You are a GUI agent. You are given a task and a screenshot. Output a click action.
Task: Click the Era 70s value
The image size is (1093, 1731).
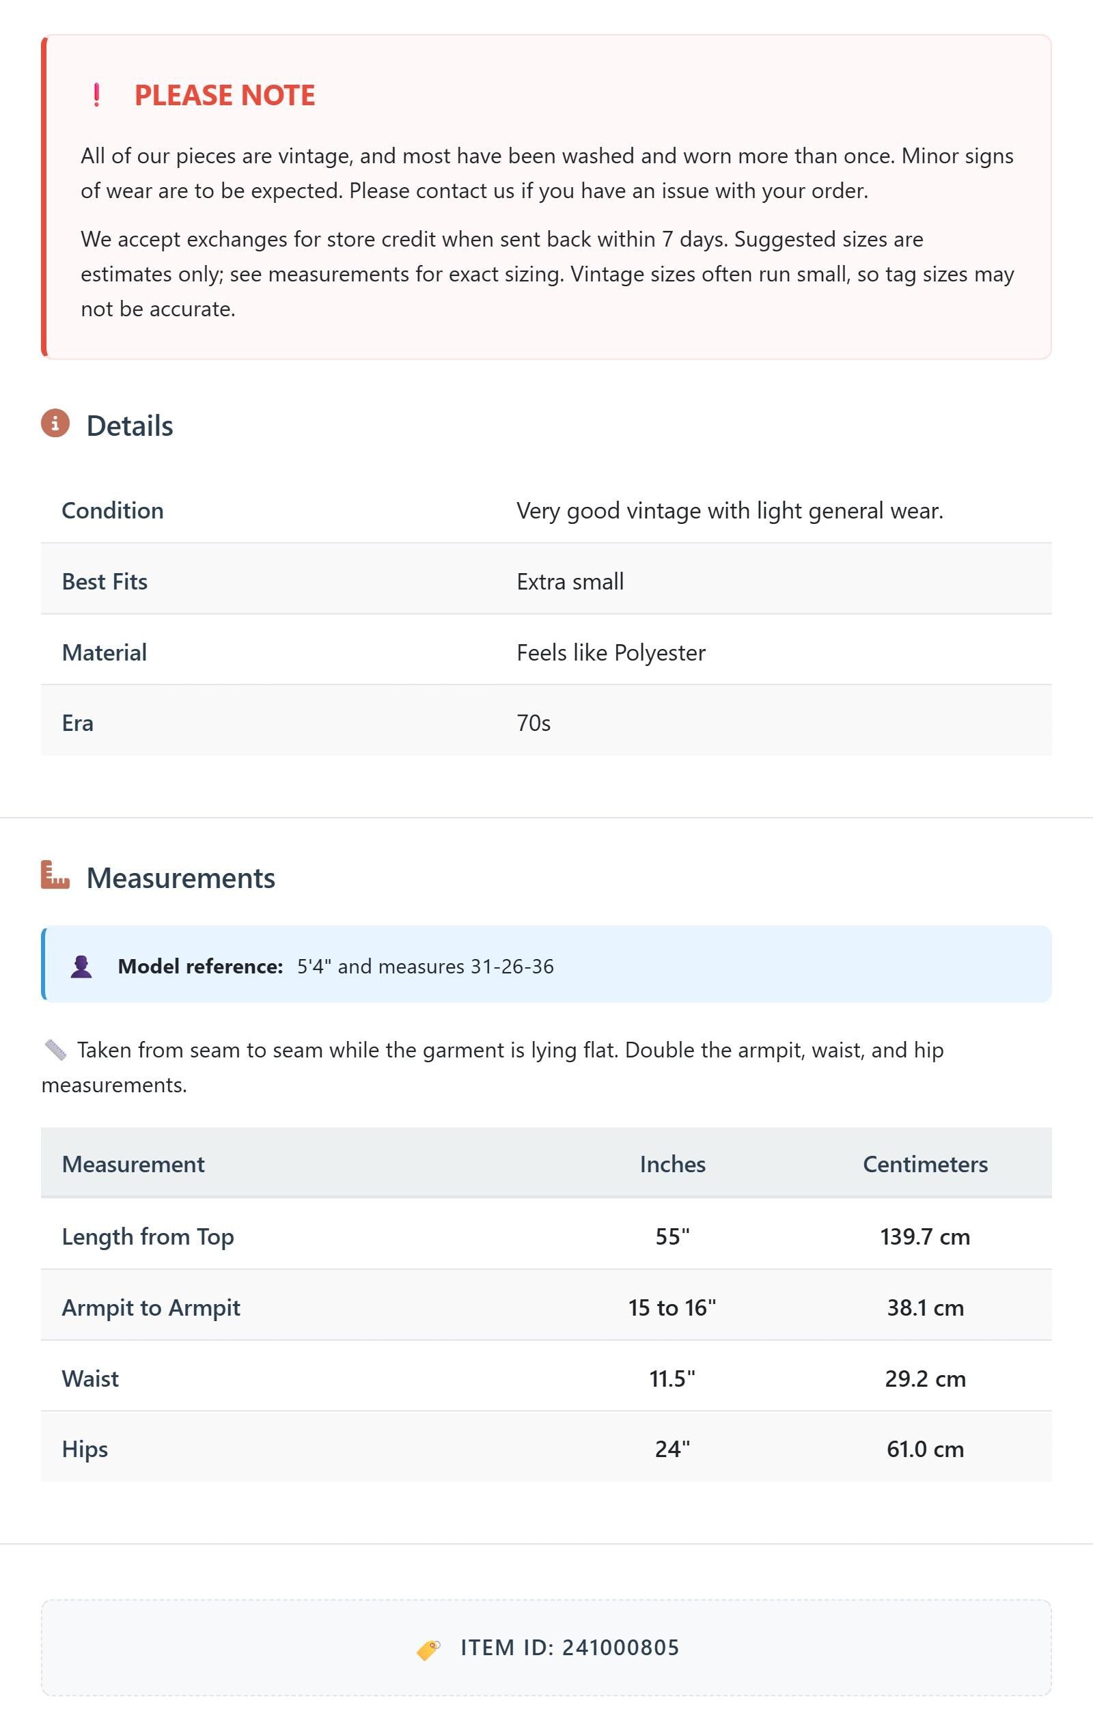[x=534, y=723]
